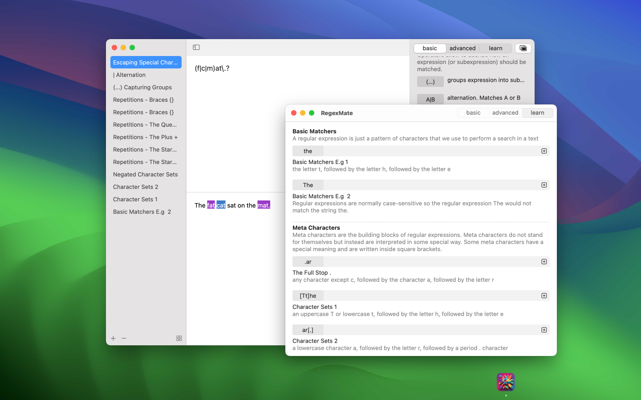Screen dimensions: 641x400
Task: Click the Basic Matchers heading
Action: pyautogui.click(x=314, y=131)
